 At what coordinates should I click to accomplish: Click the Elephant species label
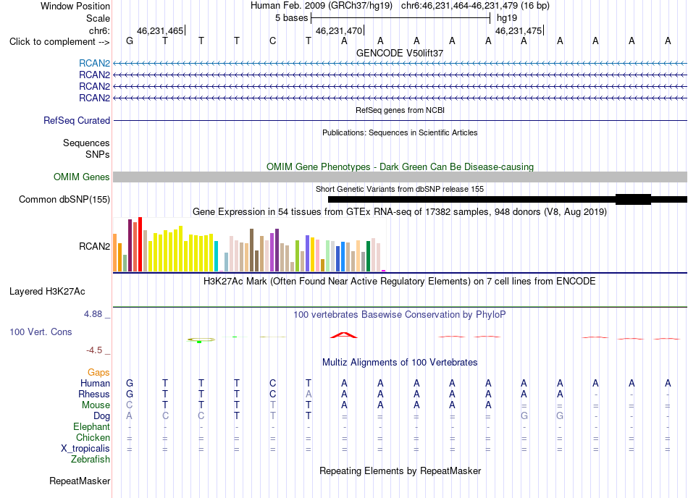pos(92,427)
